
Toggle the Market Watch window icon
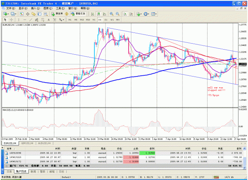22,14
